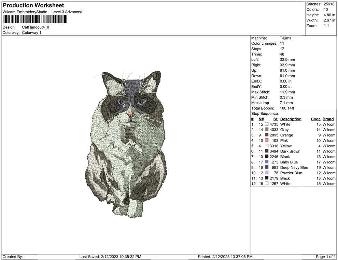Screen dimensions: 338x260
Task: Click 'Last Saved: 2/12/2023 10:35:32 PM'
Action: 110,257
